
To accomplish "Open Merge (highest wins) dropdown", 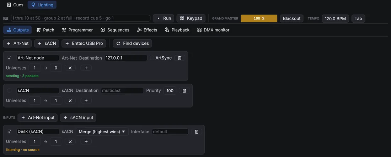I will pos(102,131).
